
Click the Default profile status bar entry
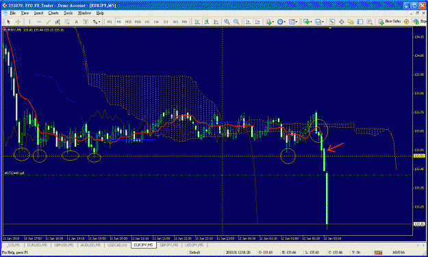click(x=194, y=253)
